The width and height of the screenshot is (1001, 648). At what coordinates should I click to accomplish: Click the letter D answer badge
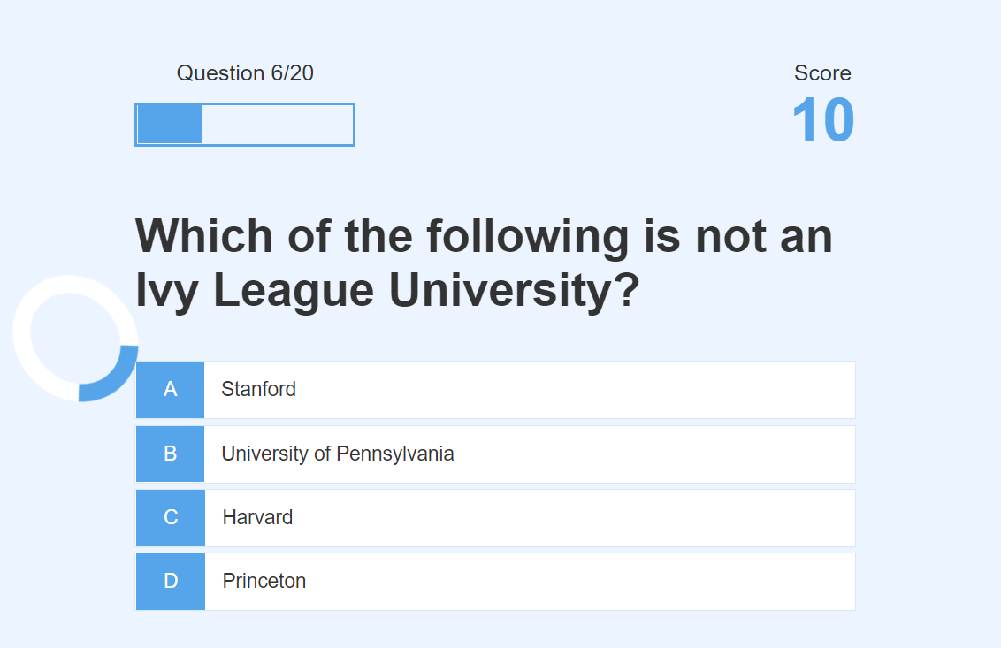171,582
